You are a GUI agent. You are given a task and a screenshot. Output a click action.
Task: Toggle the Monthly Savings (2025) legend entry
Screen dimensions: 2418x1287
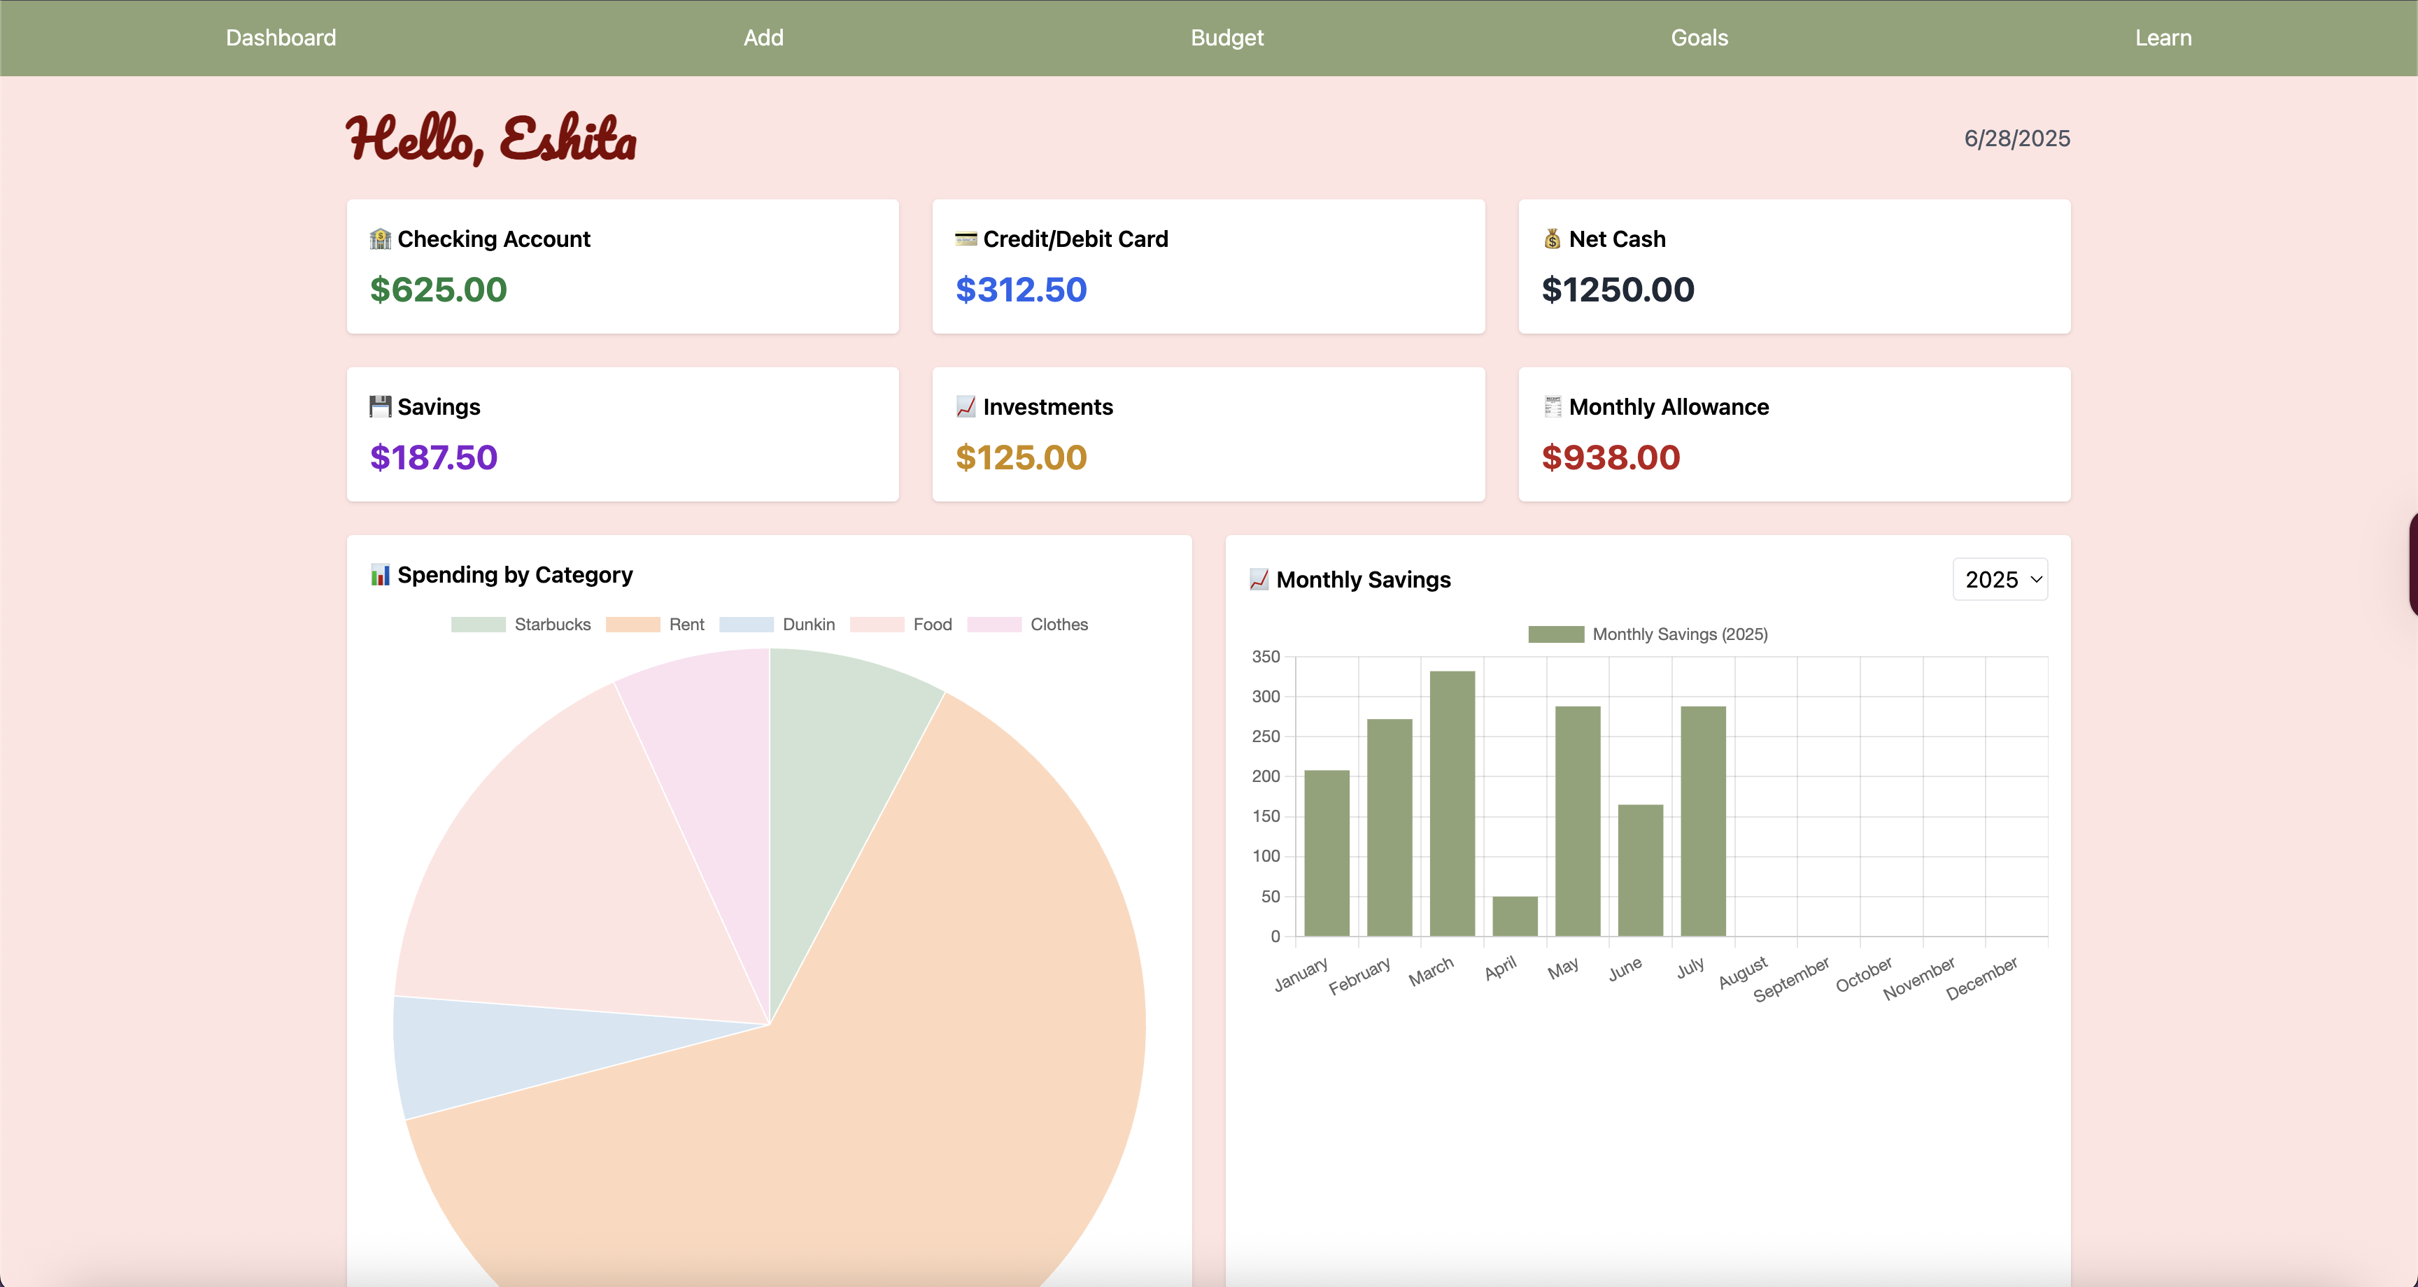coord(1678,634)
